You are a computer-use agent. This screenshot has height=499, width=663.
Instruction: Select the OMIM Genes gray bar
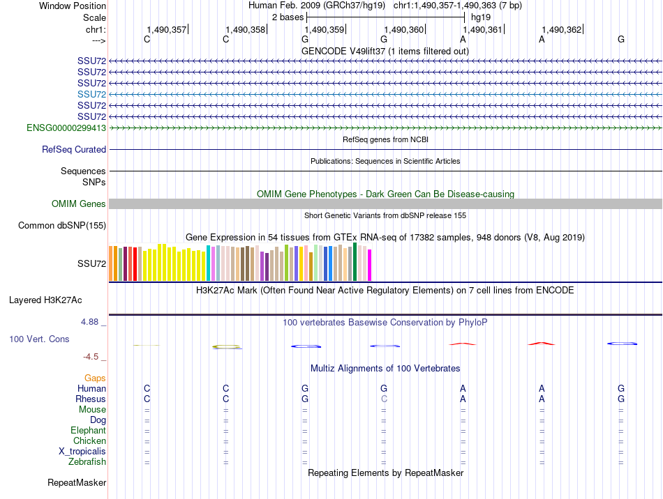(385, 204)
